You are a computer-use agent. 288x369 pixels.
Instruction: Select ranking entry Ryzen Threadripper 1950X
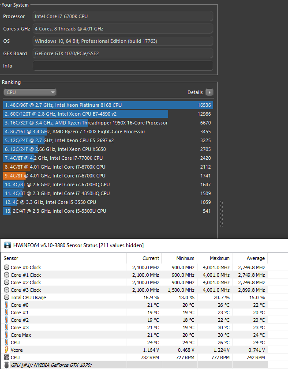click(108, 123)
